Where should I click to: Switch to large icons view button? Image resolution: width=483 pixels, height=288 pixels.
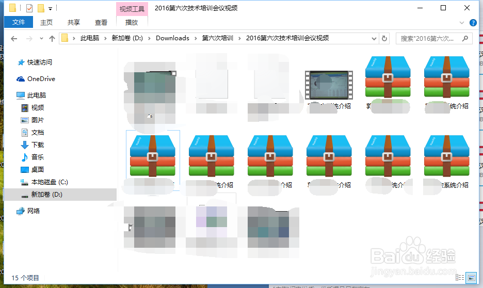pyautogui.click(x=471, y=278)
